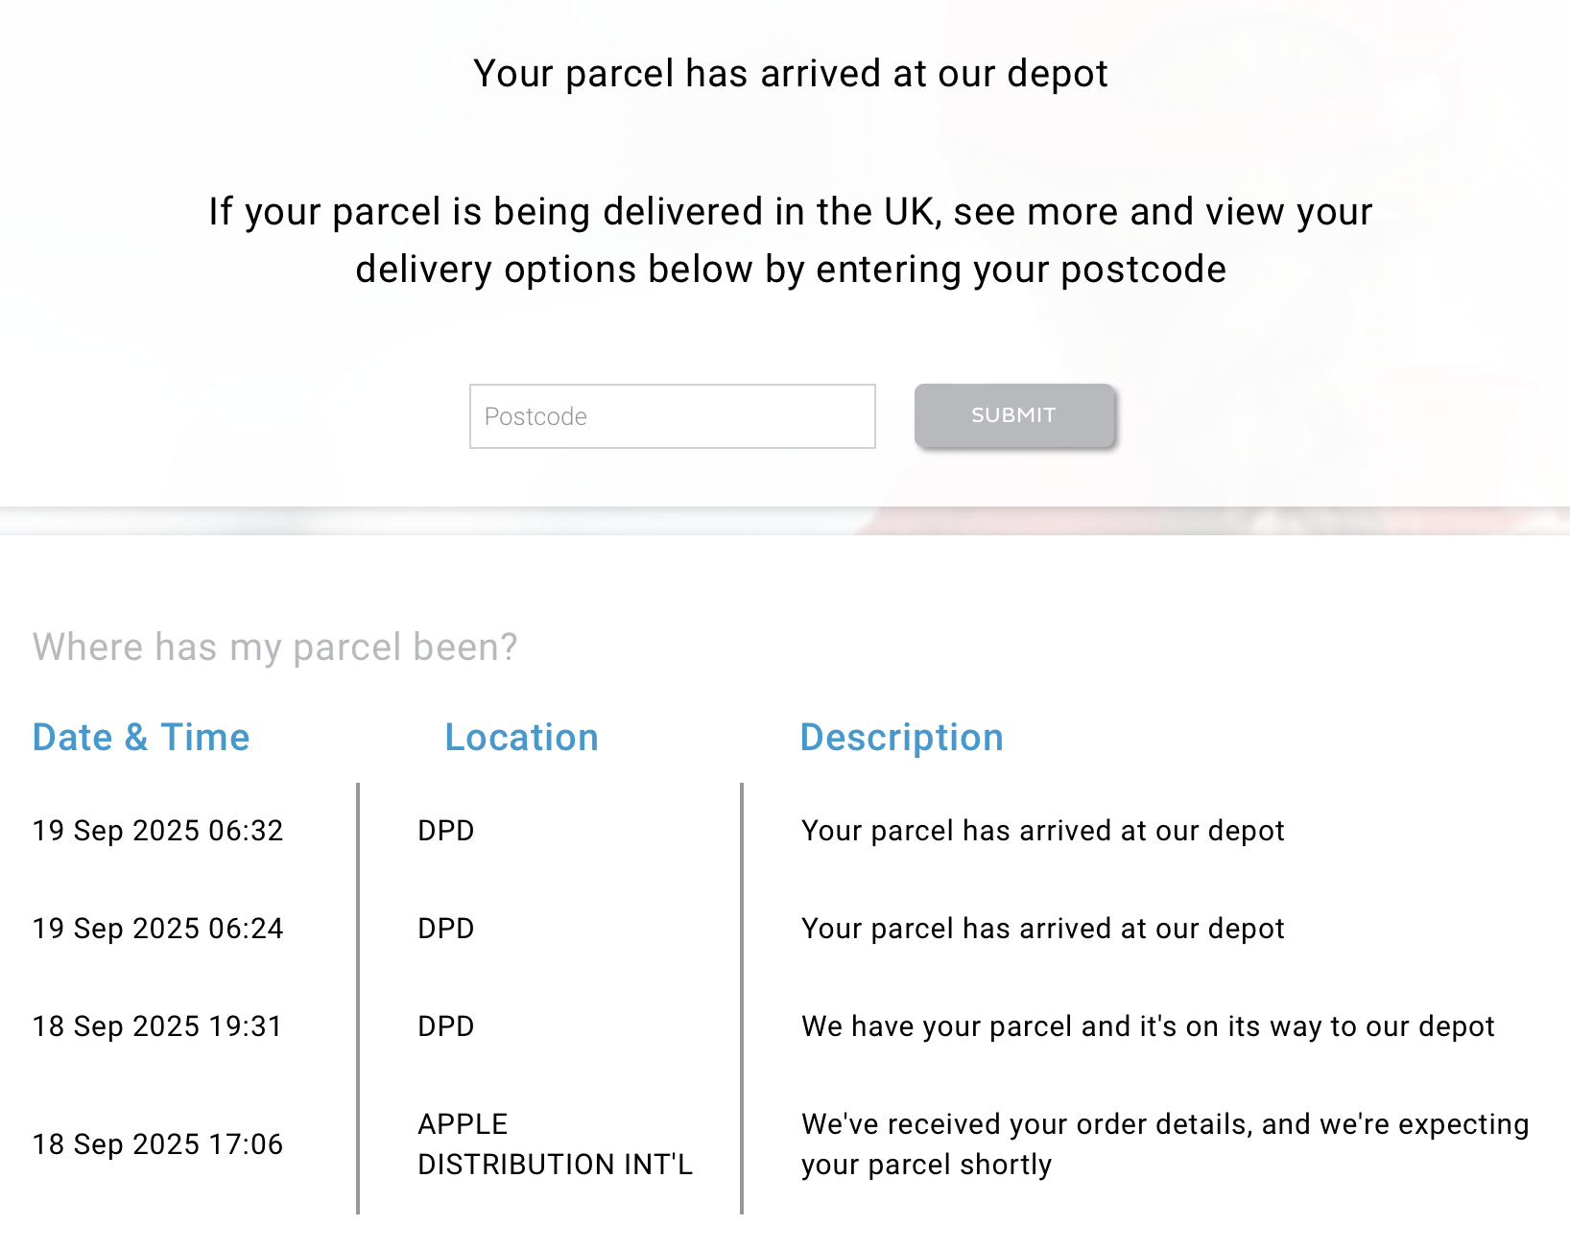The height and width of the screenshot is (1249, 1570).
Task: Click DPD location in the 06:32 row
Action: (x=445, y=831)
